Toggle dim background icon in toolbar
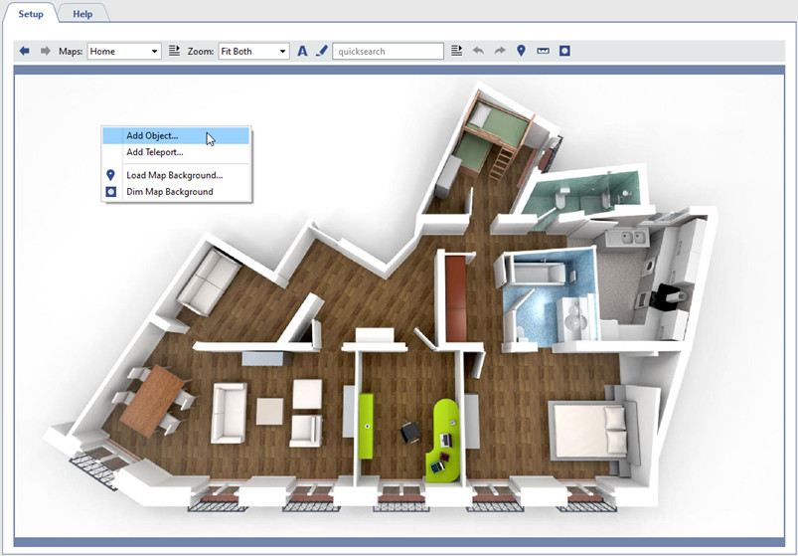The height and width of the screenshot is (556, 798). point(564,51)
